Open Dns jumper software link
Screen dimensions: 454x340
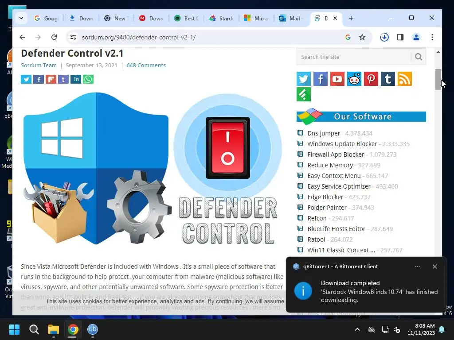click(324, 133)
